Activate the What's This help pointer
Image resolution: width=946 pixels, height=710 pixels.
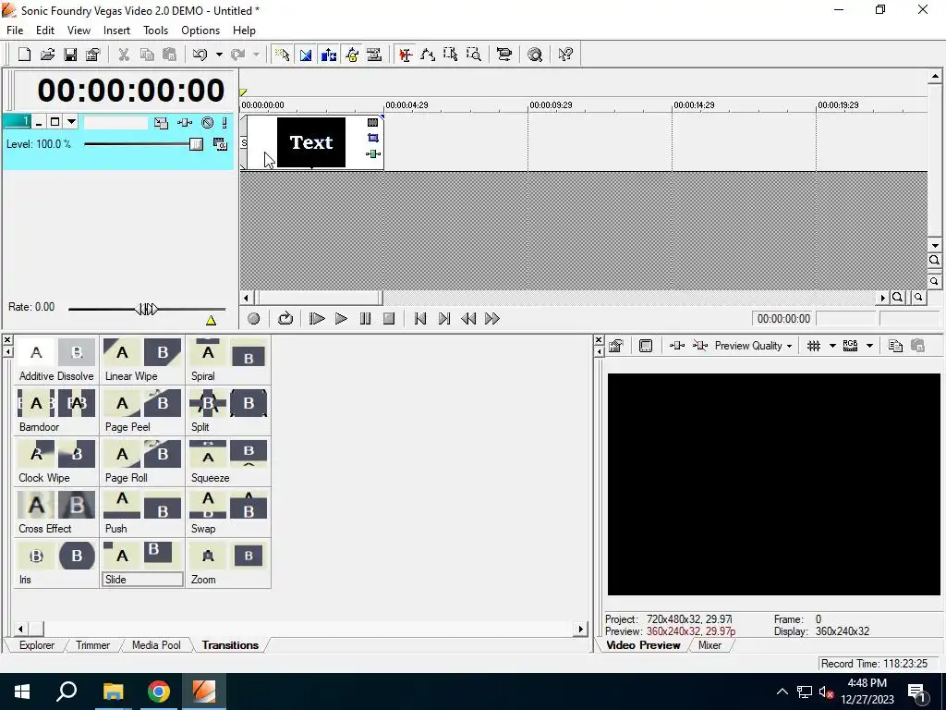(x=565, y=55)
